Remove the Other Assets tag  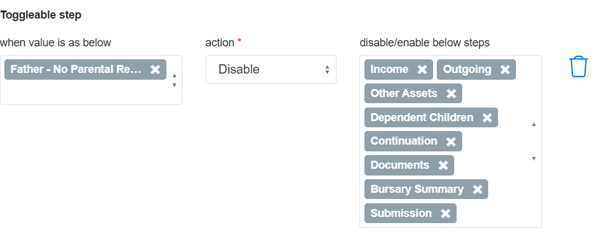[451, 93]
